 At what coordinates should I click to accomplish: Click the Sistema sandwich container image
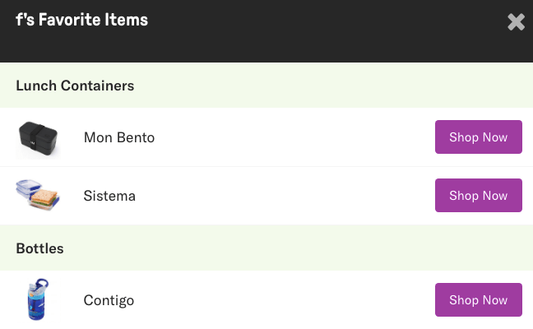click(38, 196)
